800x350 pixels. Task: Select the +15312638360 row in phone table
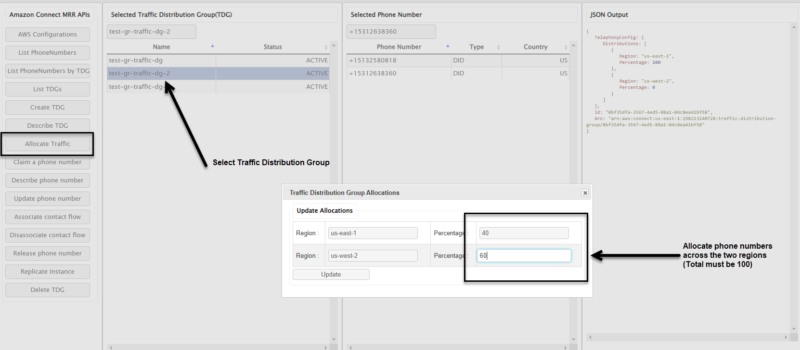pos(458,73)
